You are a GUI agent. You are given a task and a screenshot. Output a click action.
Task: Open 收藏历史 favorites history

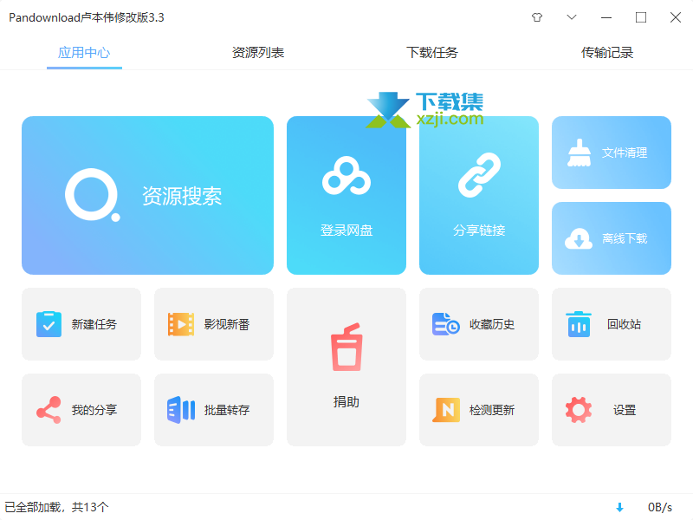[x=479, y=324]
